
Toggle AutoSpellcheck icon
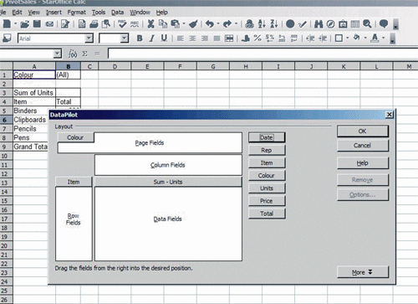point(135,24)
